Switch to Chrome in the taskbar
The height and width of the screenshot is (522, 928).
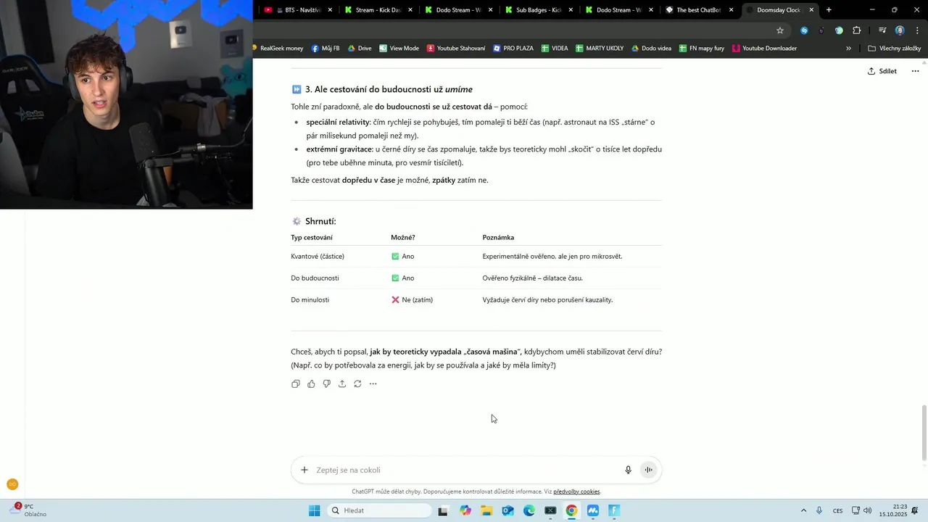[571, 510]
